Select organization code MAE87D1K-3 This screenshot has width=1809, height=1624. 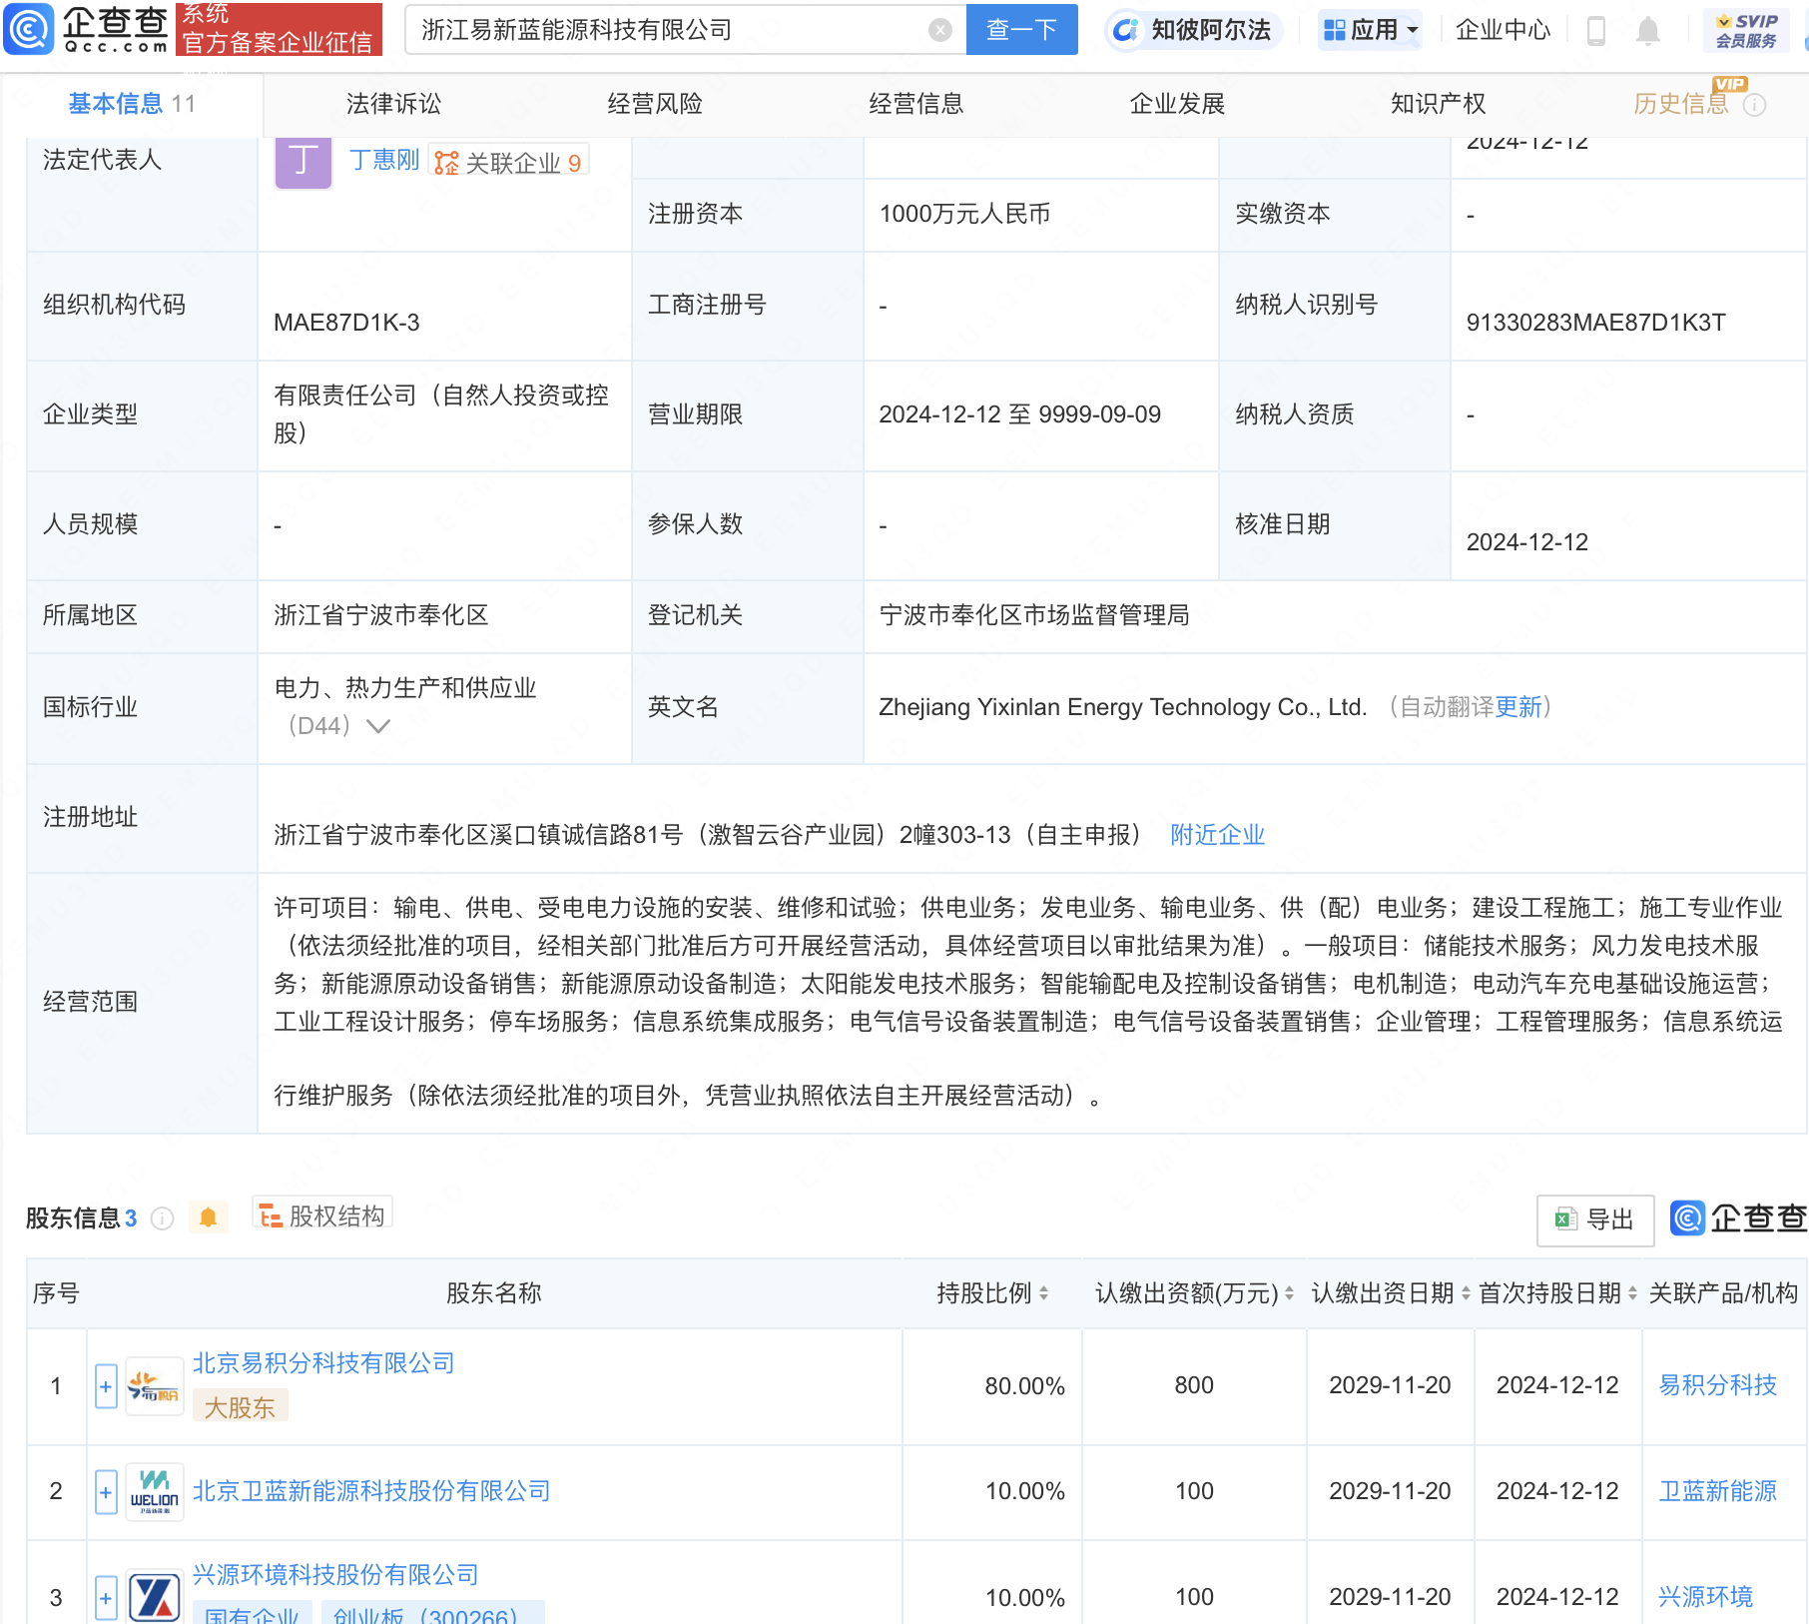[346, 323]
